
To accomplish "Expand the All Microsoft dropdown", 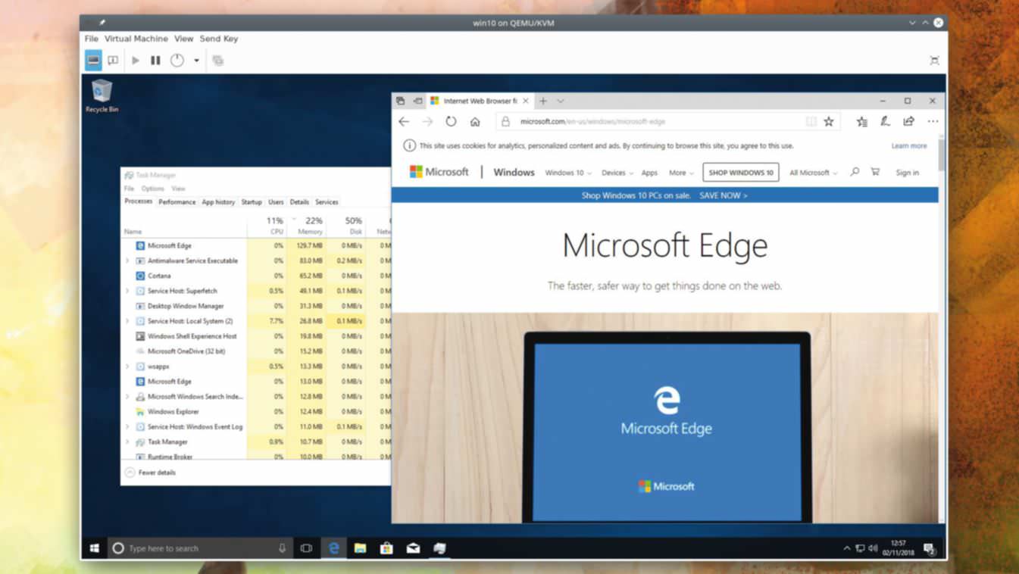I will 814,173.
